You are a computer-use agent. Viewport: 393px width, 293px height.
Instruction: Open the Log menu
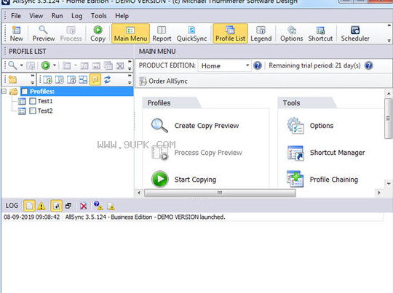76,16
